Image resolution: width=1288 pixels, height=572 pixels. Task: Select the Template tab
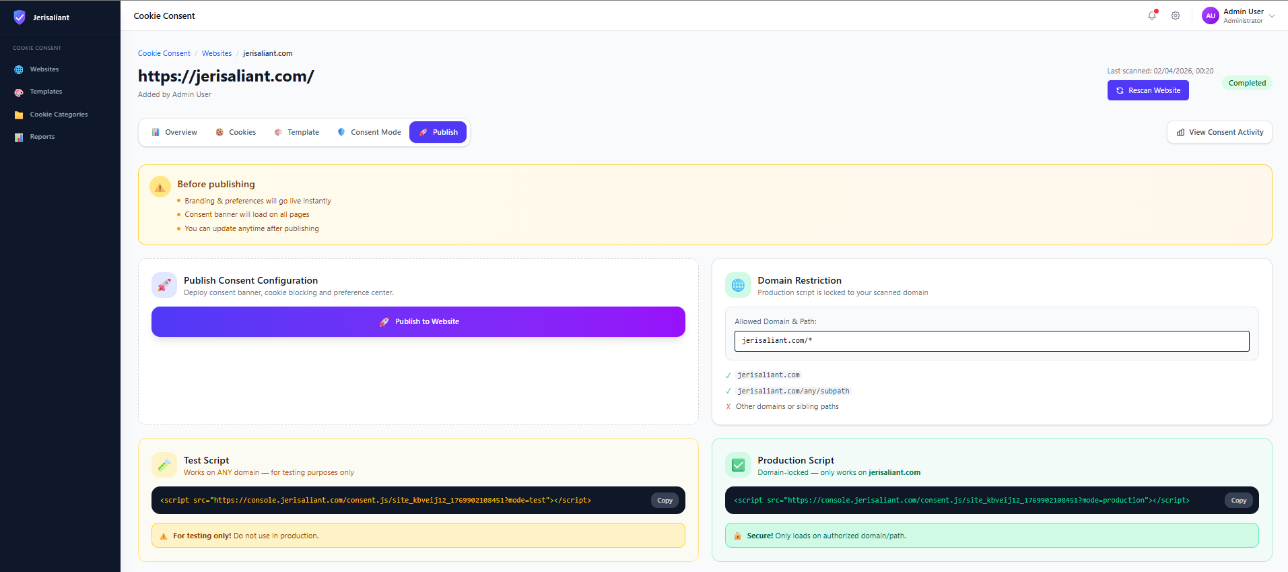(296, 133)
